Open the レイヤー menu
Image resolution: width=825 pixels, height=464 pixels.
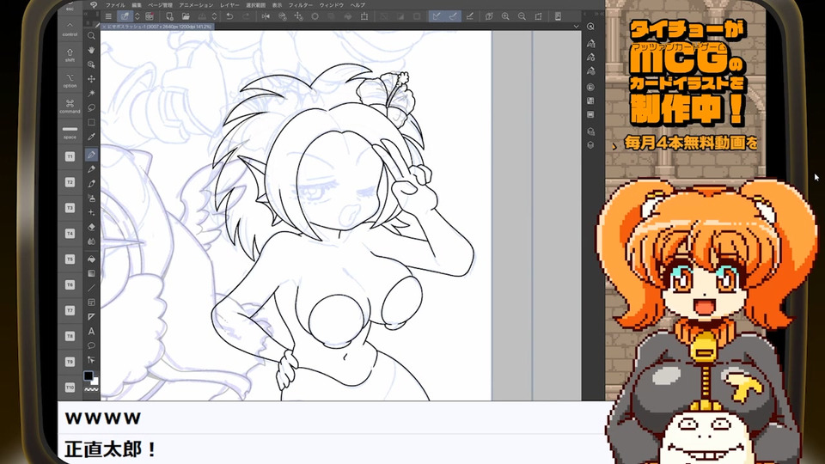tap(229, 5)
